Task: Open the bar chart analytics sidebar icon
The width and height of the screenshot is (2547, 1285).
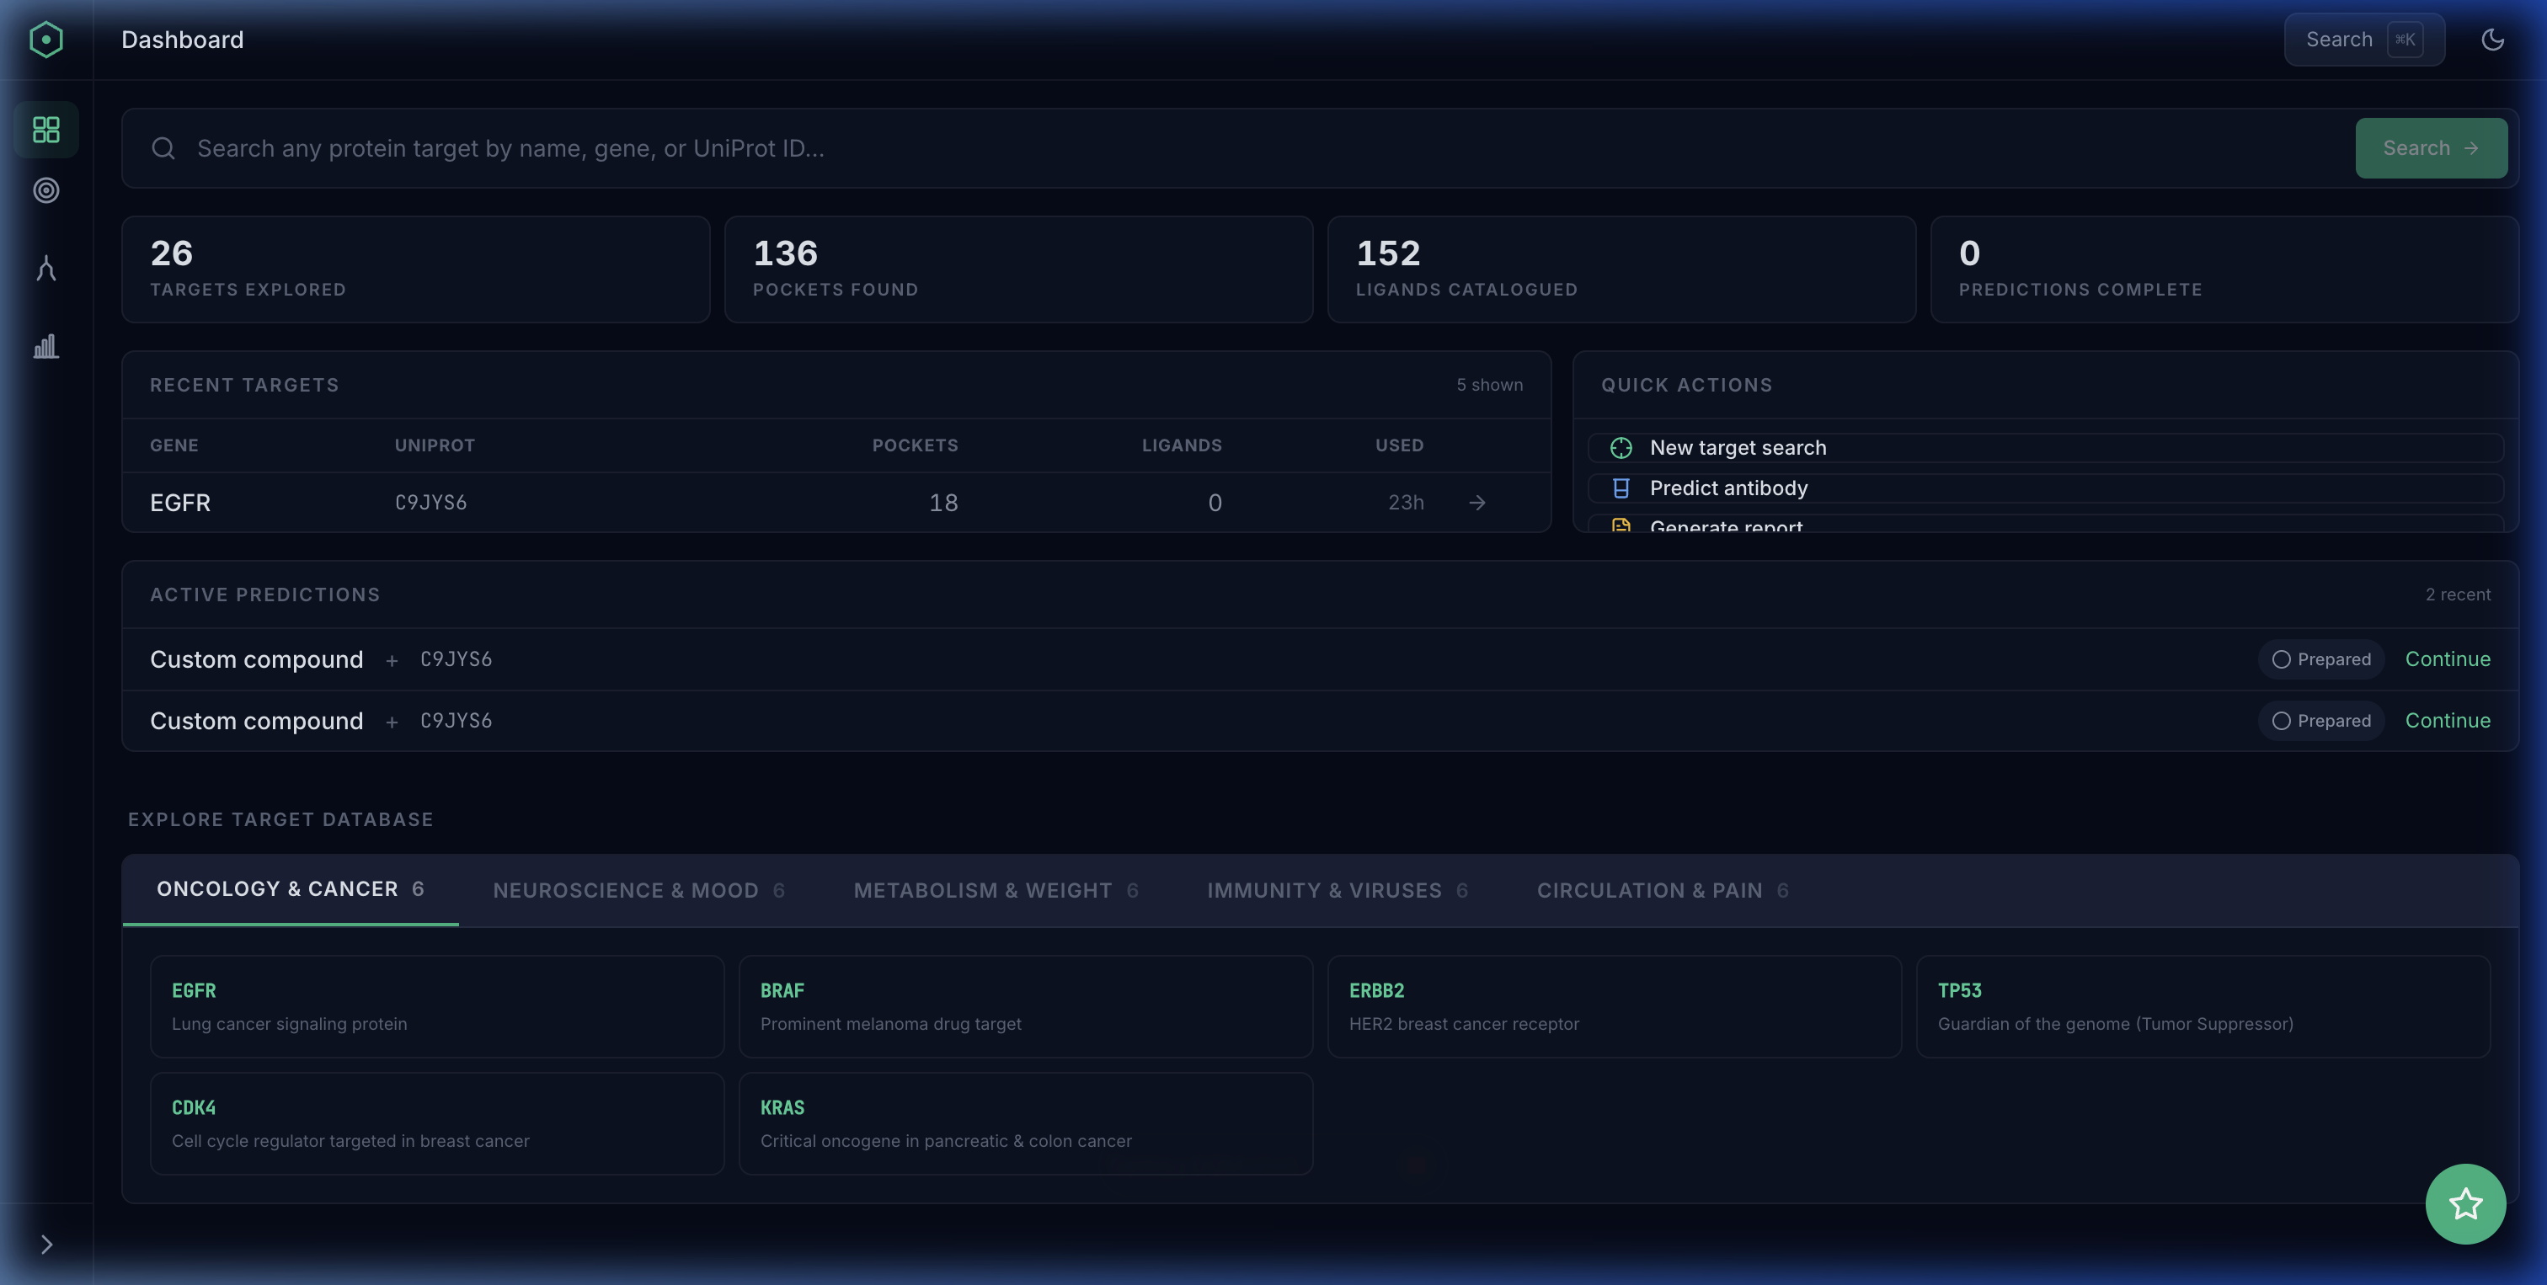Action: (45, 346)
